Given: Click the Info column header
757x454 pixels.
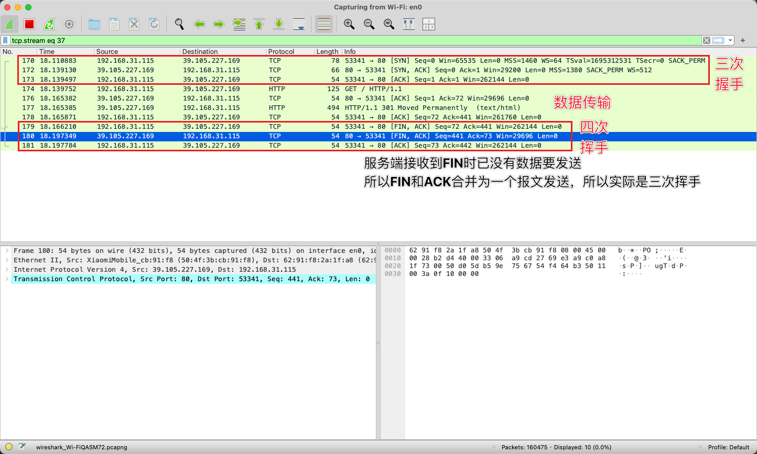Looking at the screenshot, I should (549, 51).
